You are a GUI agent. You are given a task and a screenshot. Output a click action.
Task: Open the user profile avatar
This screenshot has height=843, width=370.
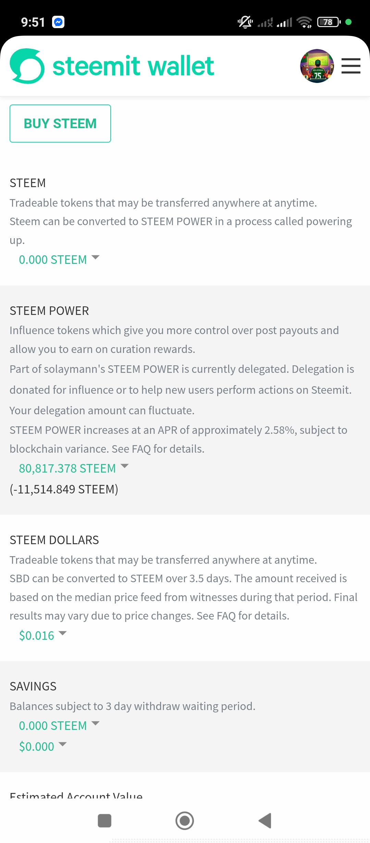pos(317,66)
